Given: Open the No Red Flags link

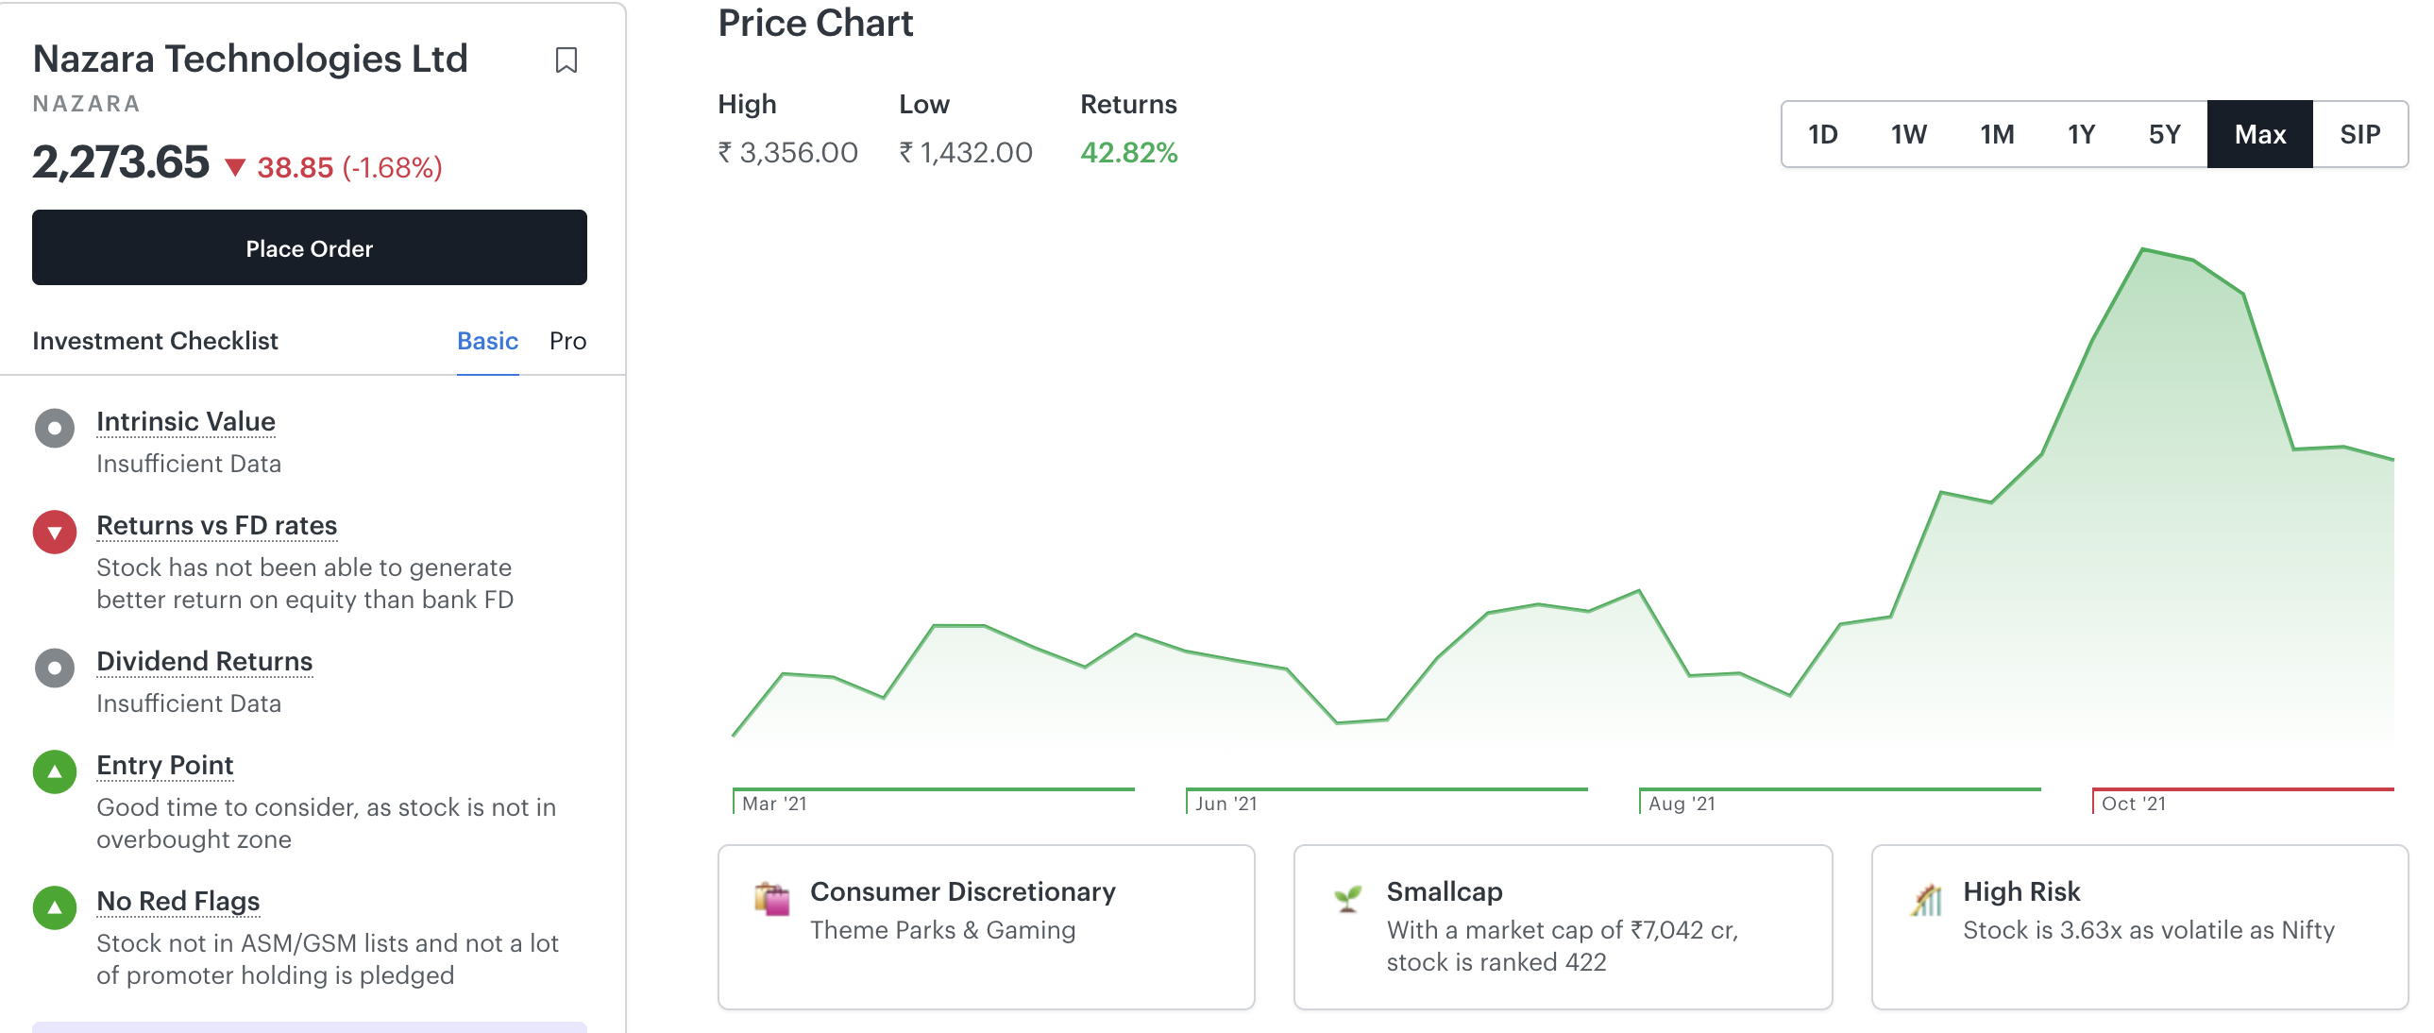Looking at the screenshot, I should 177,902.
